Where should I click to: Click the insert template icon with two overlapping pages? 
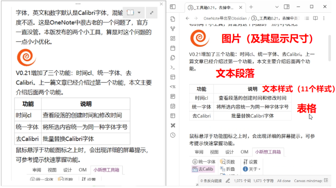173,58
